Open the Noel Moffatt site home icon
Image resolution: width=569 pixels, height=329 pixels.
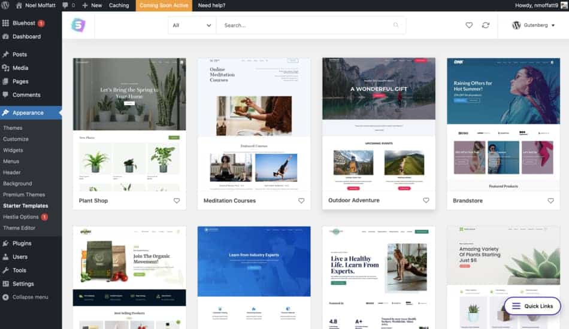(19, 5)
